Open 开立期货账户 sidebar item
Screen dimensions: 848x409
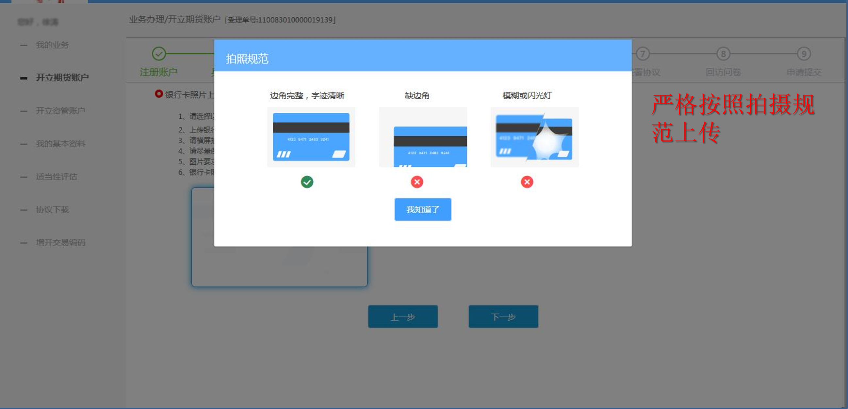(x=62, y=78)
